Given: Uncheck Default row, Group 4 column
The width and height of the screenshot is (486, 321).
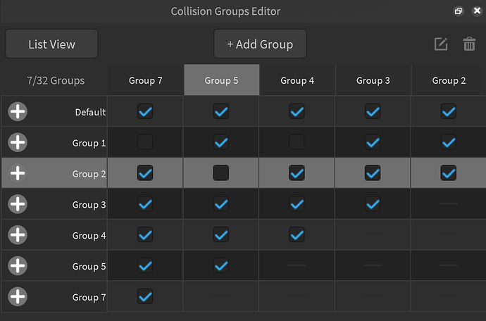Looking at the screenshot, I should pos(297,111).
